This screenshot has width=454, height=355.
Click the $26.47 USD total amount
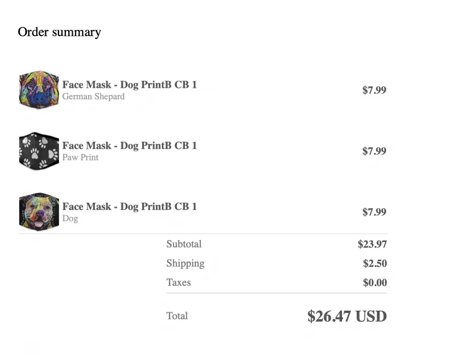pyautogui.click(x=347, y=316)
